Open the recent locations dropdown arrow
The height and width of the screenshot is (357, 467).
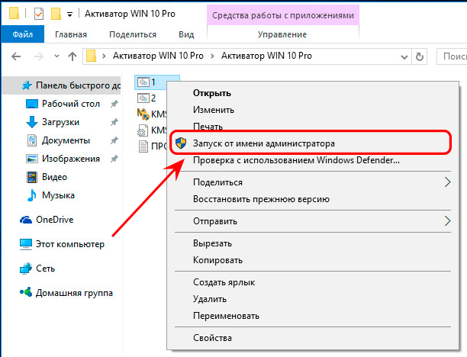[56, 56]
